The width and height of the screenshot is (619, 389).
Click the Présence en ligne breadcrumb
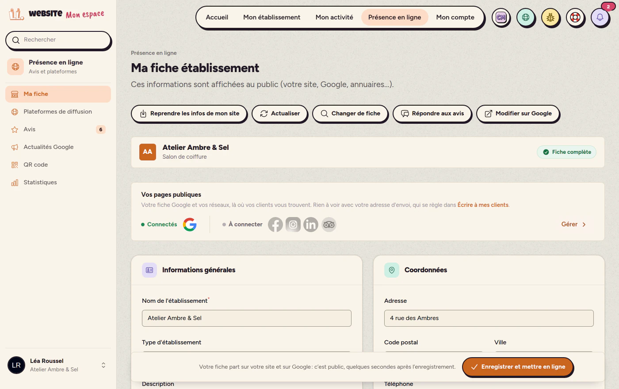154,53
